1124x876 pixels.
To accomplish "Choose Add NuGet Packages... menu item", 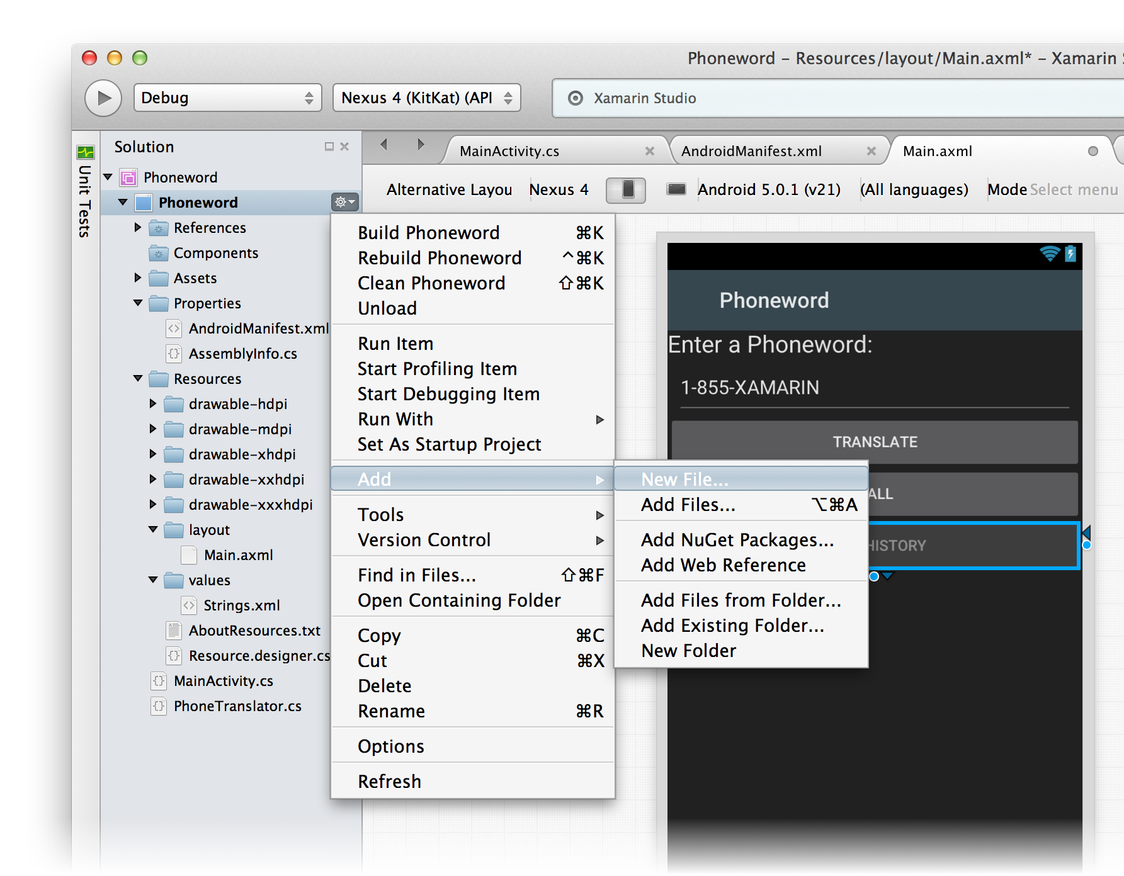I will (737, 539).
